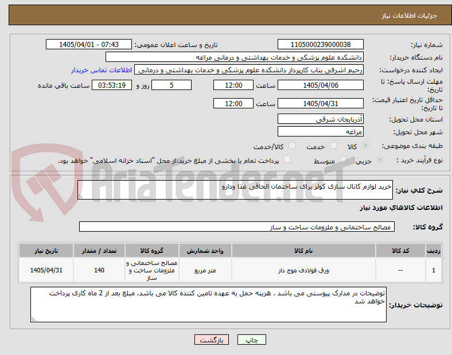Click the remaining time countdown 03:53:19

pyautogui.click(x=112, y=85)
